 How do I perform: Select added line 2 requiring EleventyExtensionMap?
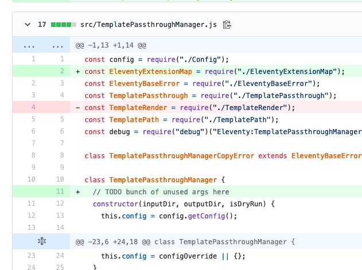click(x=215, y=72)
